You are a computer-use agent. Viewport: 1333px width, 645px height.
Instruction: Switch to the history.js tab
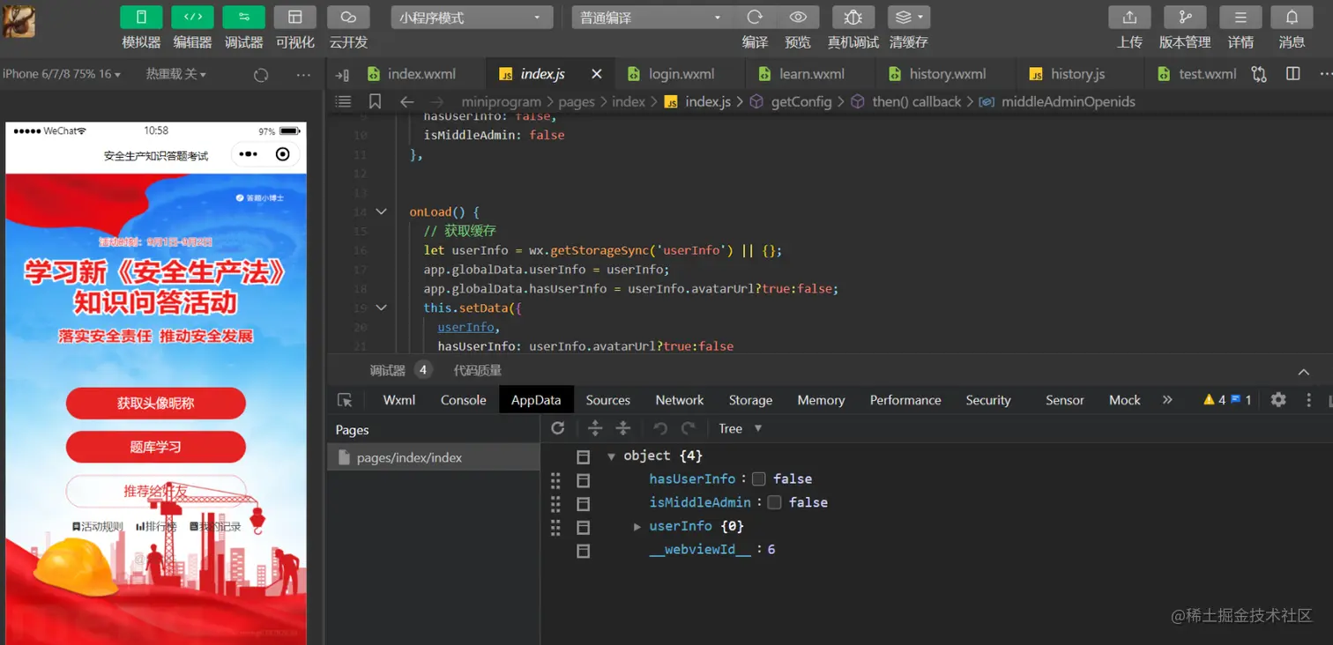click(1077, 74)
